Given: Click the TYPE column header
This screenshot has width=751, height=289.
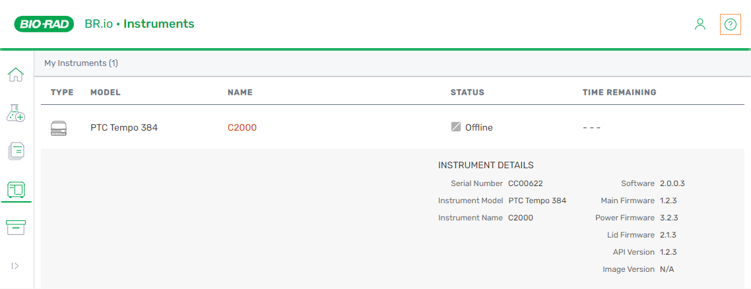Looking at the screenshot, I should 62,92.
